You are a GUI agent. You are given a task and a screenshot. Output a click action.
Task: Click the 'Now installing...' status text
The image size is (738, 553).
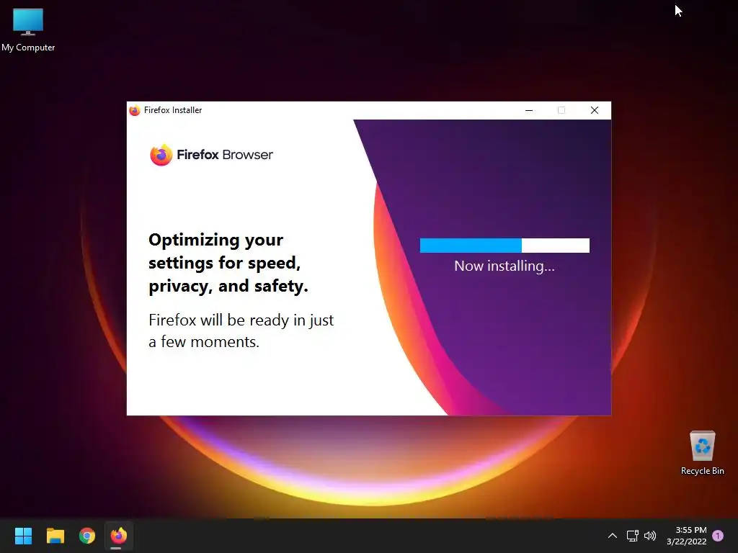coord(504,266)
